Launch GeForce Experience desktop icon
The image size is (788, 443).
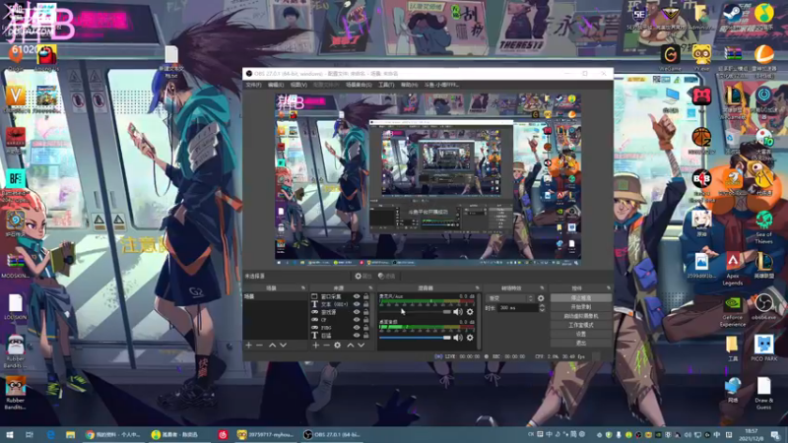point(733,310)
